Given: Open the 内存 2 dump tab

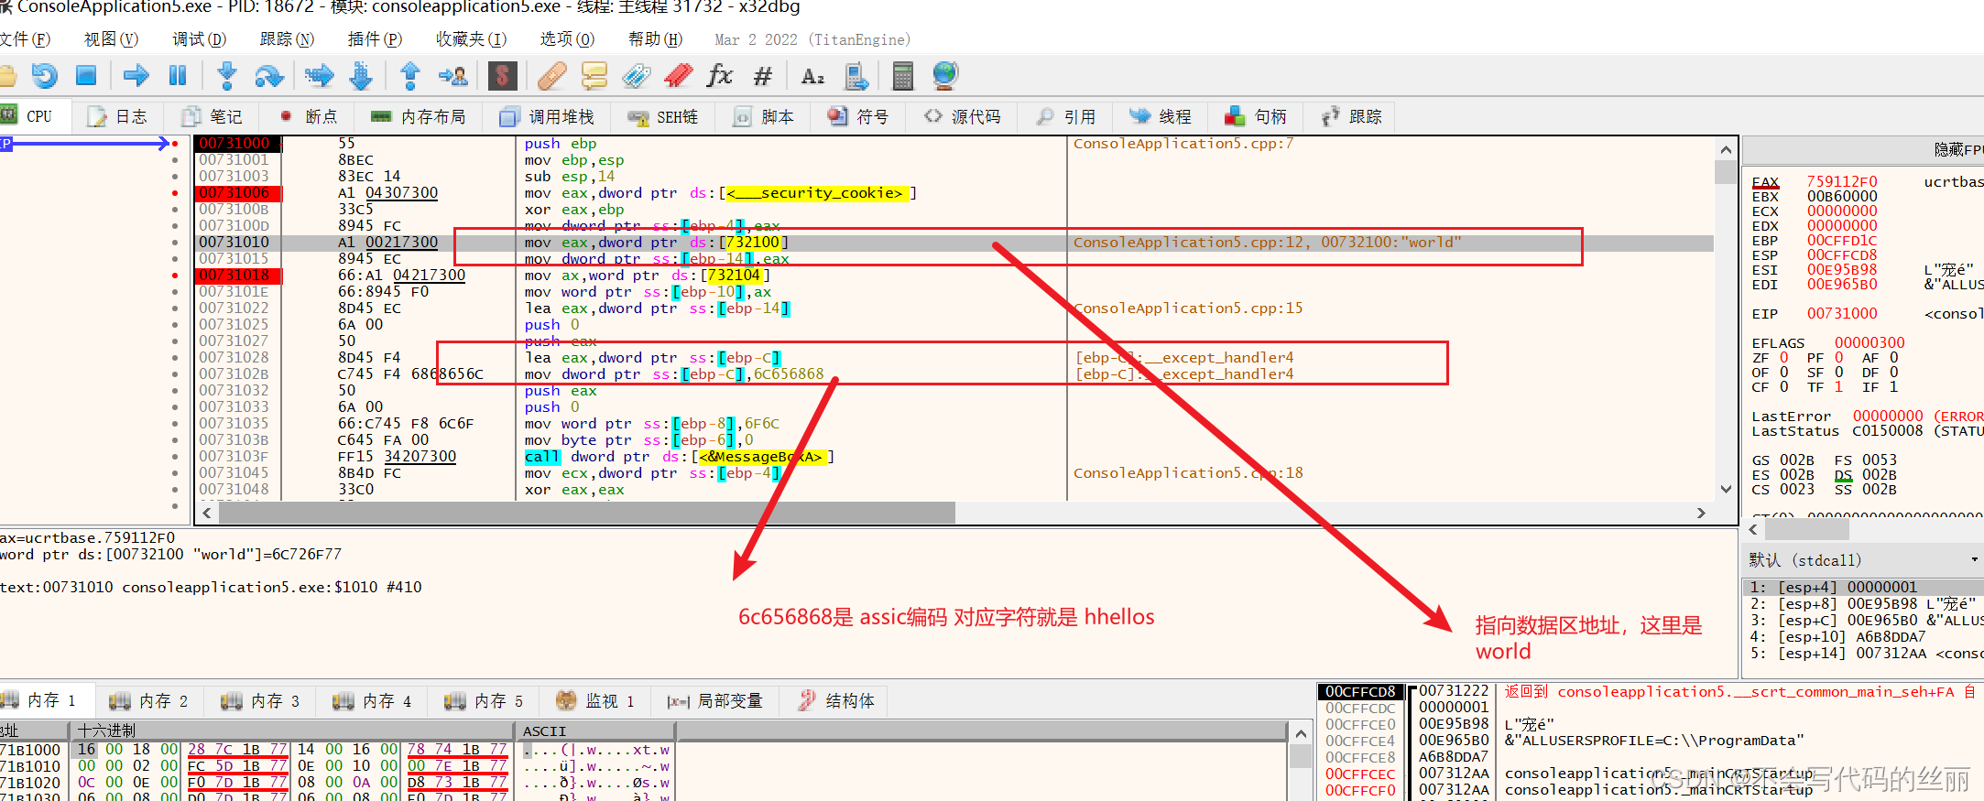Looking at the screenshot, I should (x=148, y=701).
